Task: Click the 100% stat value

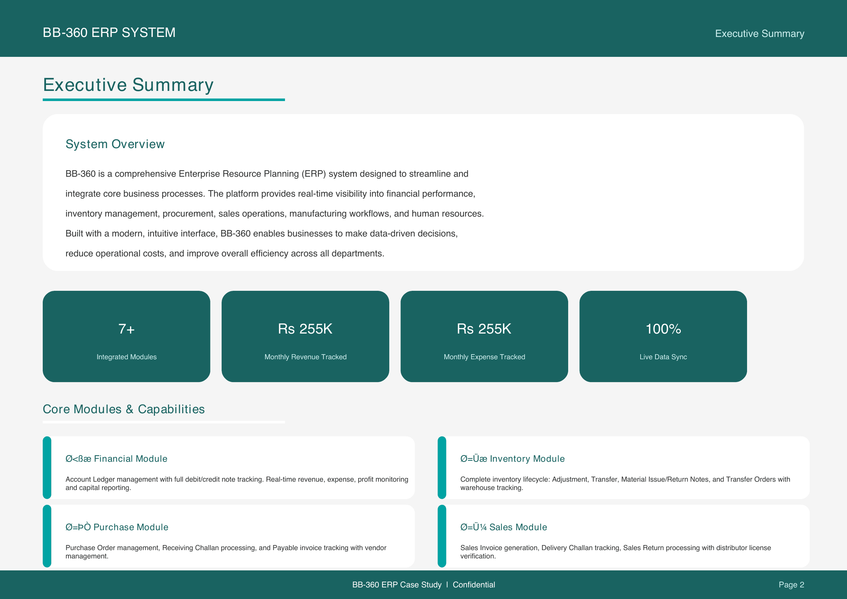Action: 663,328
